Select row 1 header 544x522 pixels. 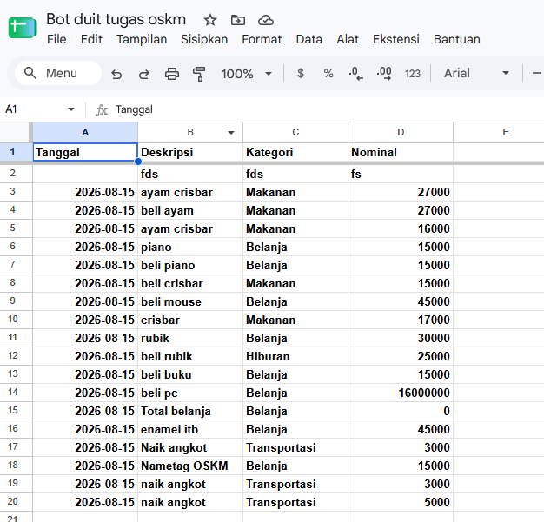click(16, 152)
